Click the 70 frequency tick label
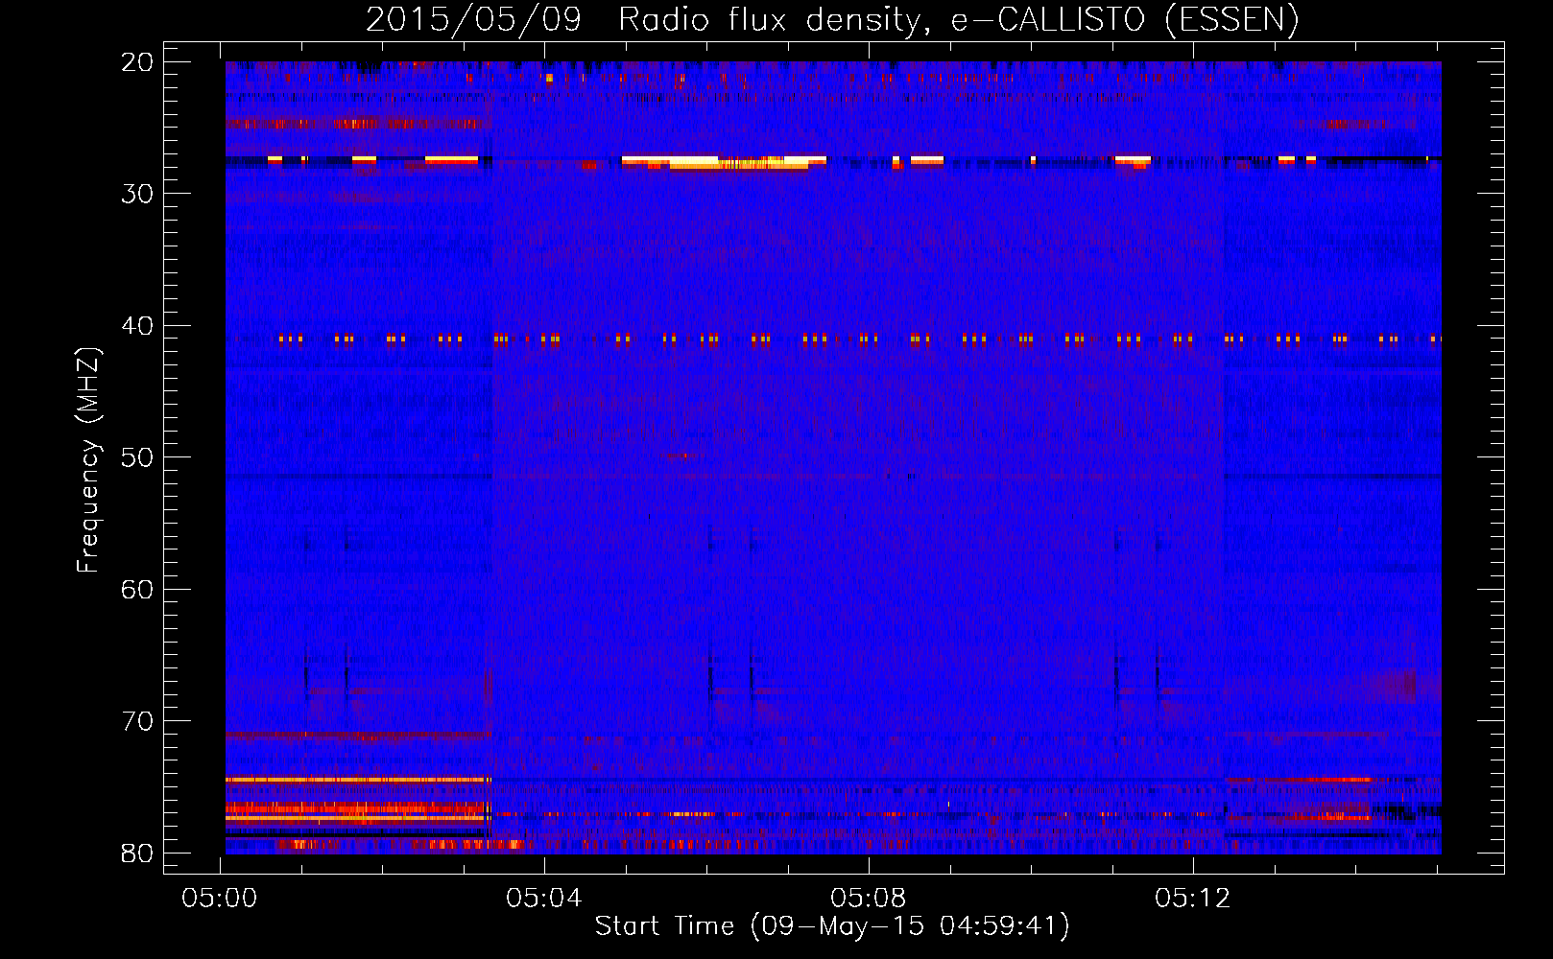This screenshot has height=959, width=1553. click(x=137, y=721)
